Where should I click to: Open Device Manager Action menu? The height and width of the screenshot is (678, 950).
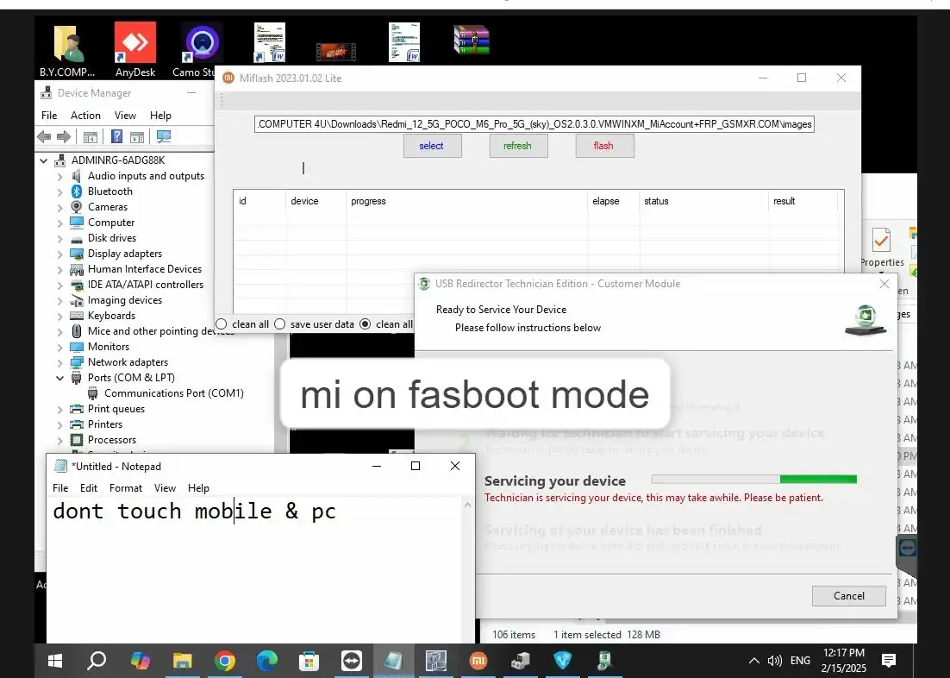click(x=85, y=116)
